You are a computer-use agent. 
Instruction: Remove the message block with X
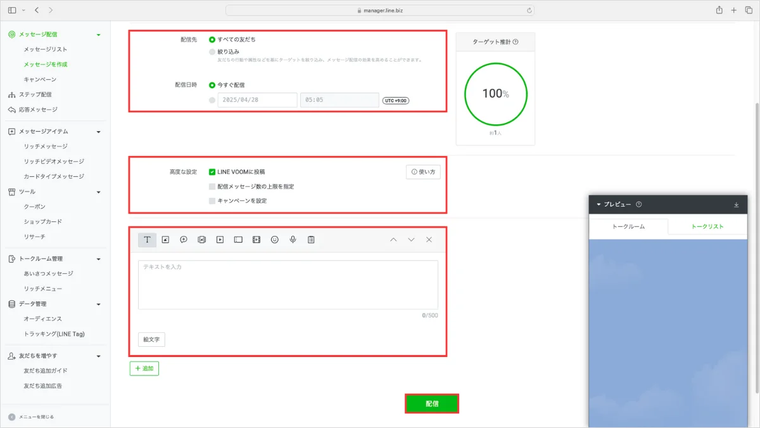tap(429, 240)
